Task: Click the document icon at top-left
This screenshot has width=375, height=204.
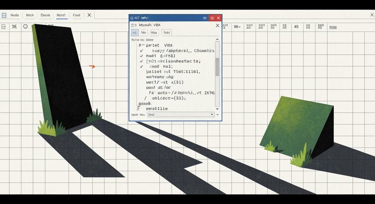Action: [4, 15]
